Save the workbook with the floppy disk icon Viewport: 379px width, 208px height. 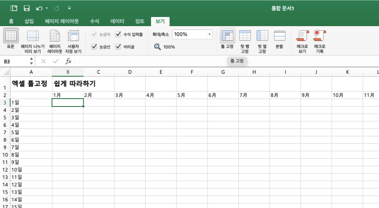[x=27, y=8]
